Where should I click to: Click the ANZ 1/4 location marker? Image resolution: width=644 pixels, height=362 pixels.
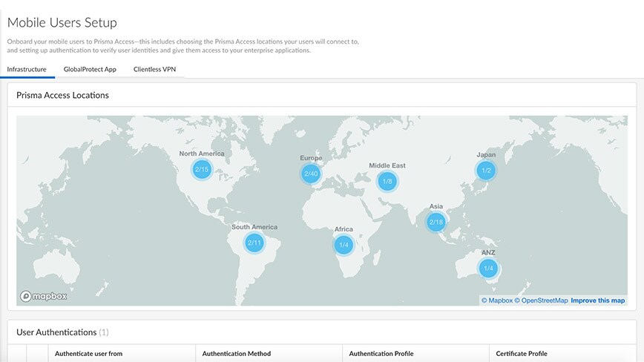487,268
